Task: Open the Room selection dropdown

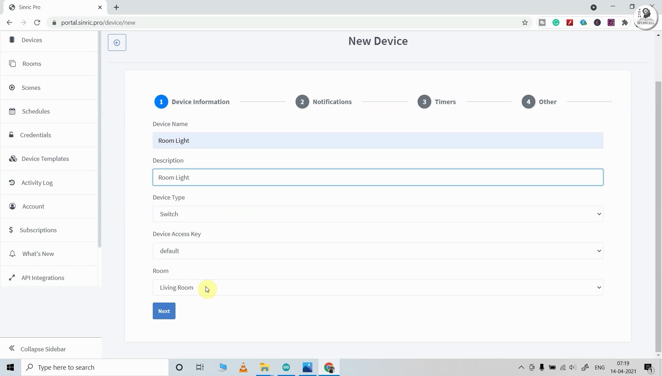Action: pos(378,287)
